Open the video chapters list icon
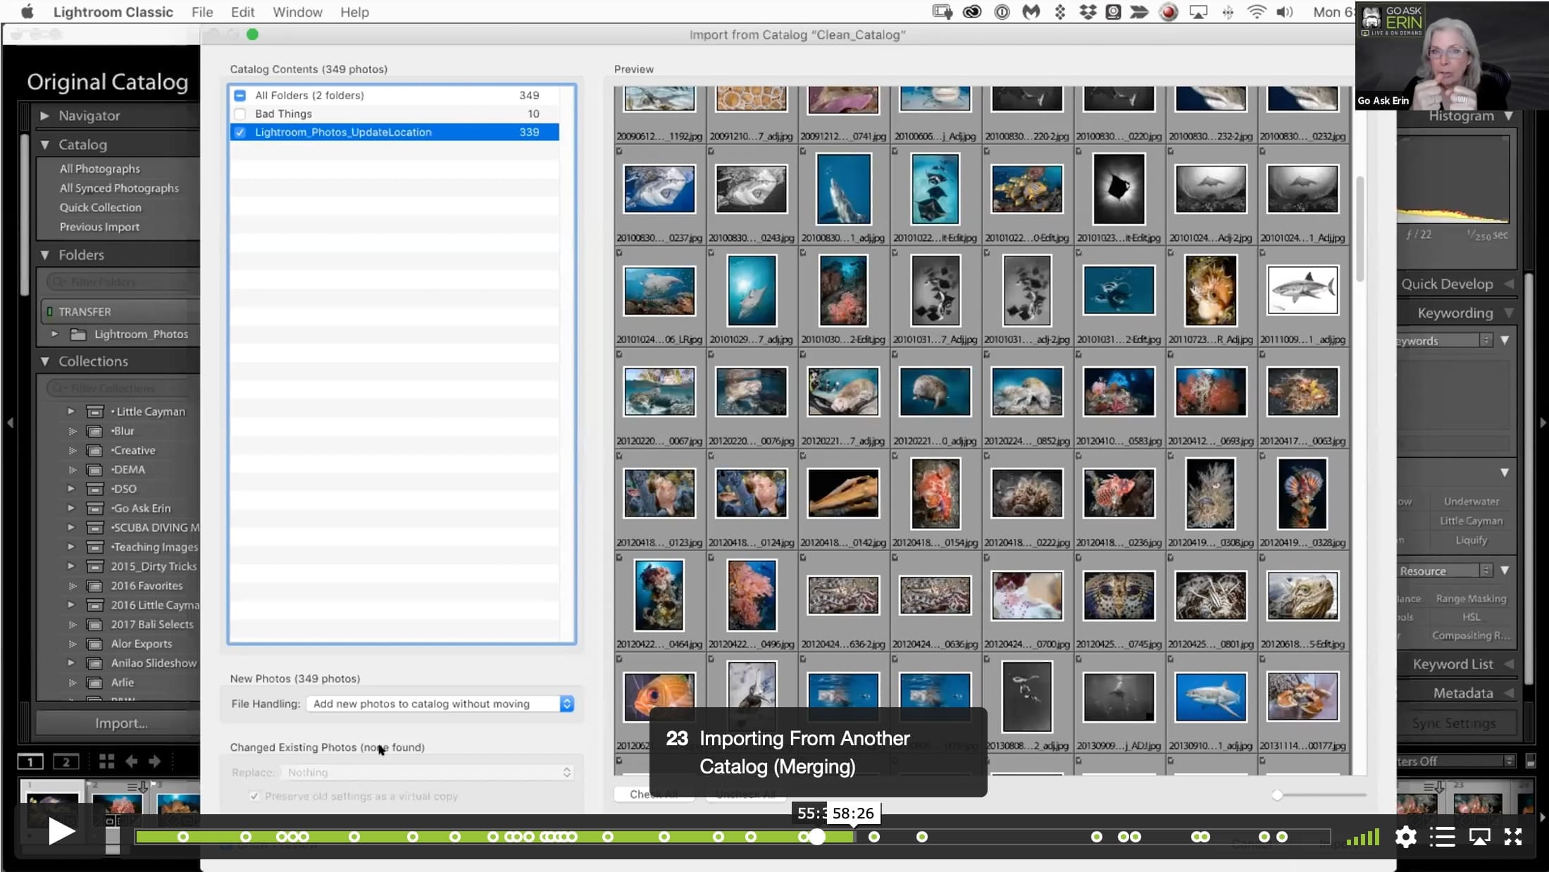Screen dimensions: 1549x872 [x=1443, y=837]
